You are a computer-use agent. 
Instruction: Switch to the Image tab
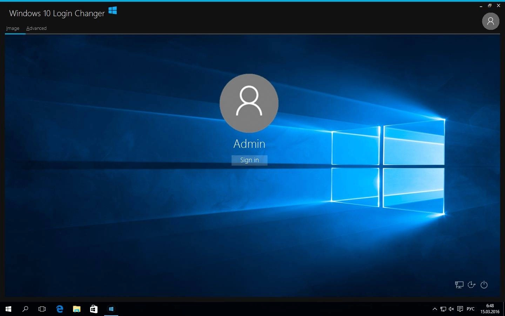[x=13, y=28]
